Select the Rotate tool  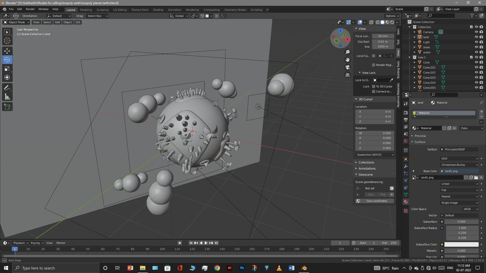tap(7, 60)
